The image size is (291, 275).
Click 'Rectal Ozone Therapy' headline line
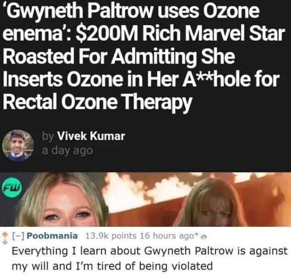pos(97,102)
